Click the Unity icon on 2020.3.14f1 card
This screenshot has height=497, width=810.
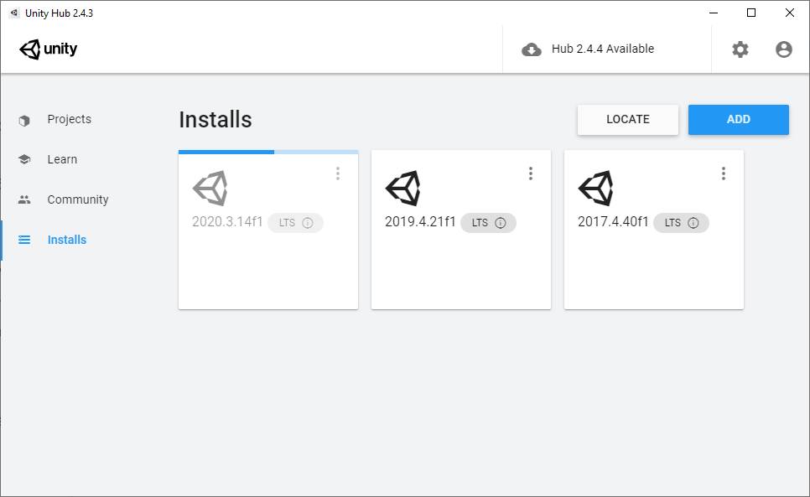point(210,189)
